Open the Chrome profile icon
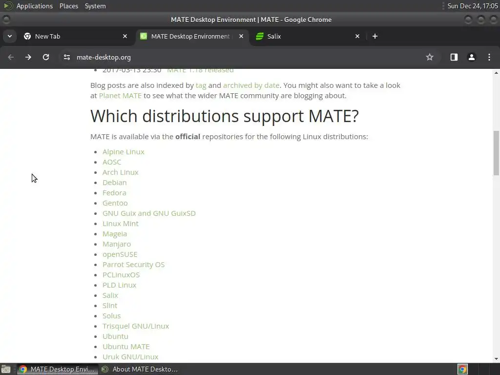Image resolution: width=500 pixels, height=375 pixels. 471,57
